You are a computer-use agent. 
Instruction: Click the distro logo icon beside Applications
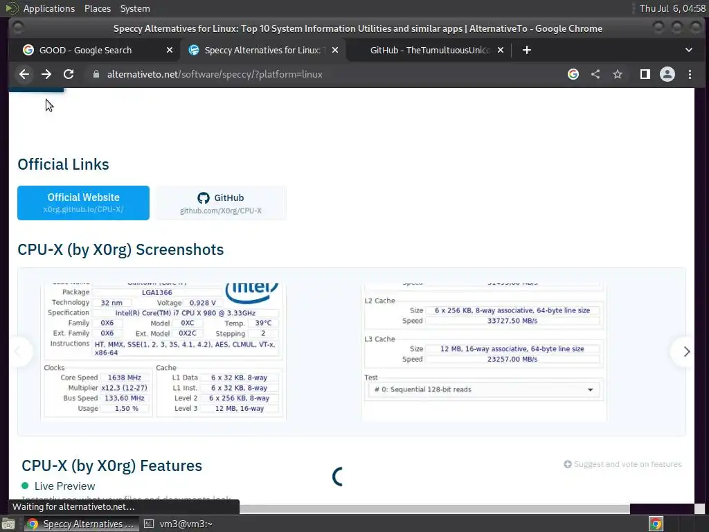11,8
